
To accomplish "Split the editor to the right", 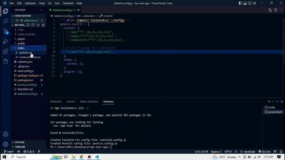I will point(276,10).
